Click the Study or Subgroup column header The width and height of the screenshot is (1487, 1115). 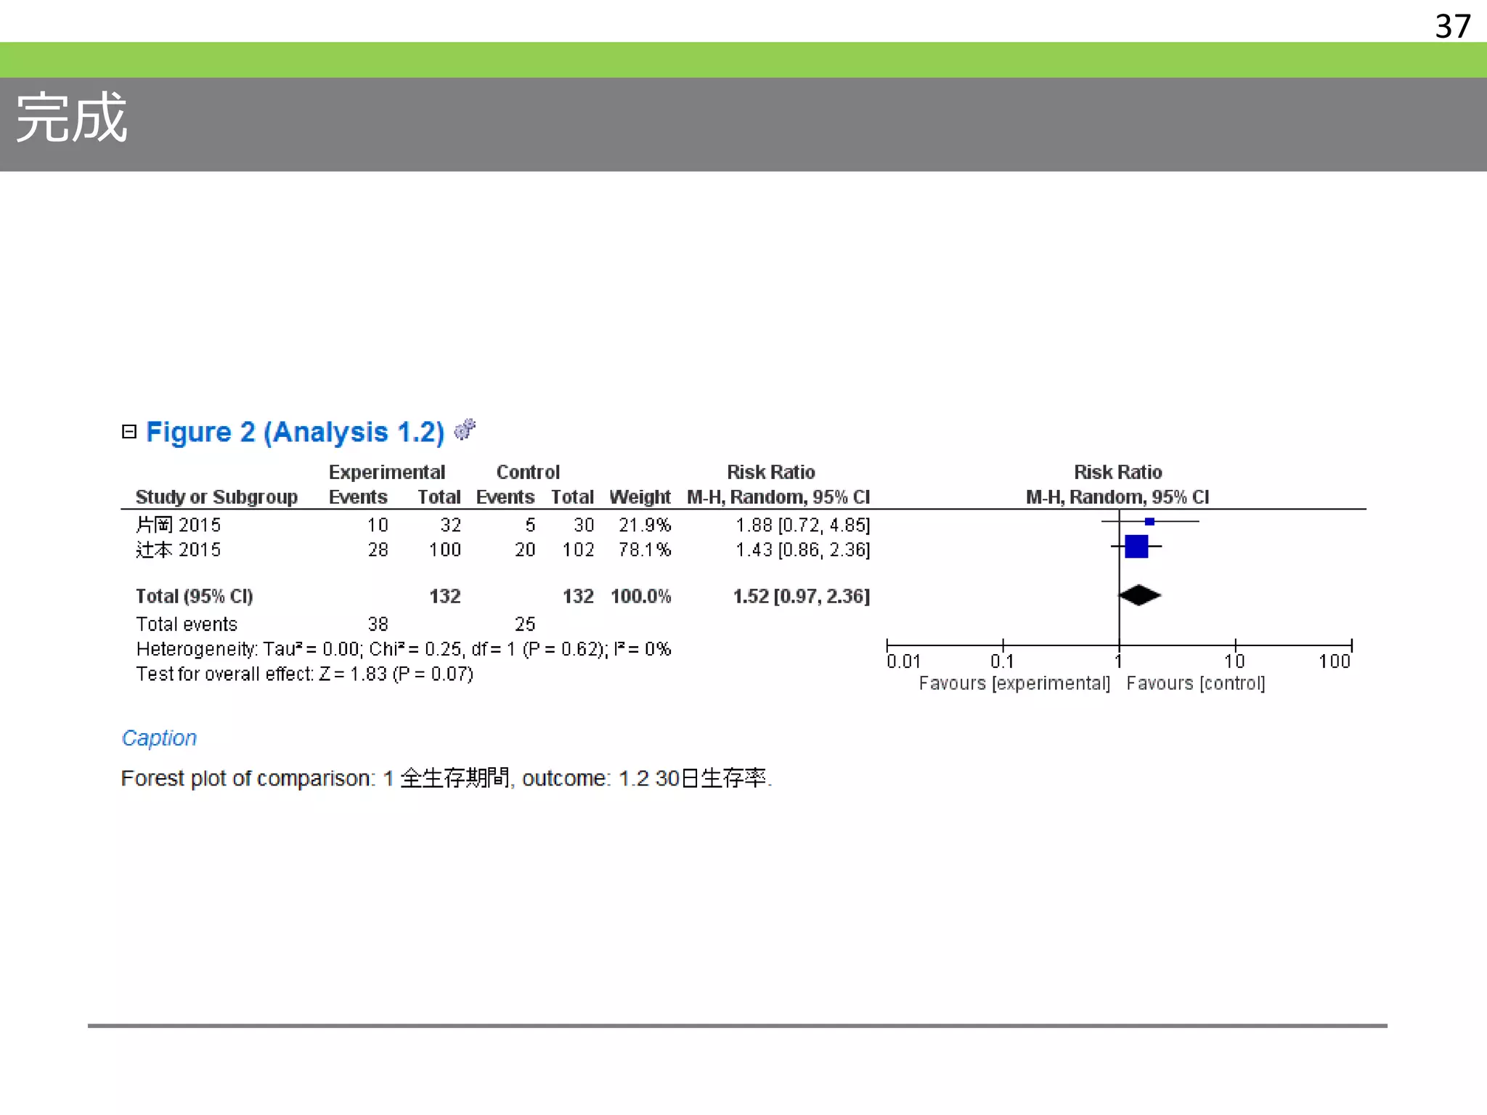tap(216, 497)
